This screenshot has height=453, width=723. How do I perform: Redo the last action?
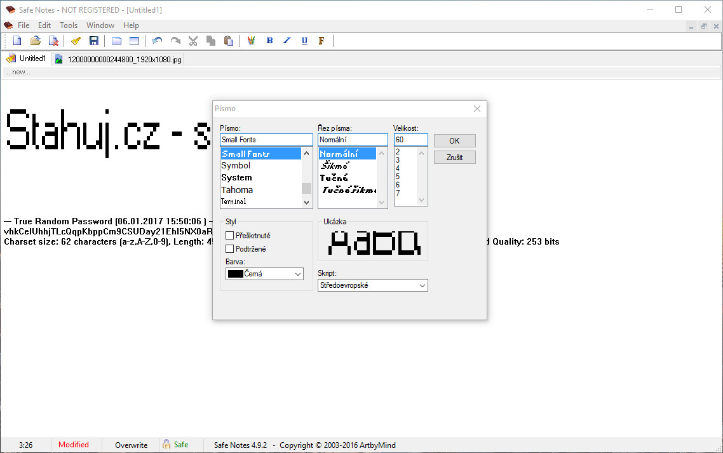tap(175, 41)
